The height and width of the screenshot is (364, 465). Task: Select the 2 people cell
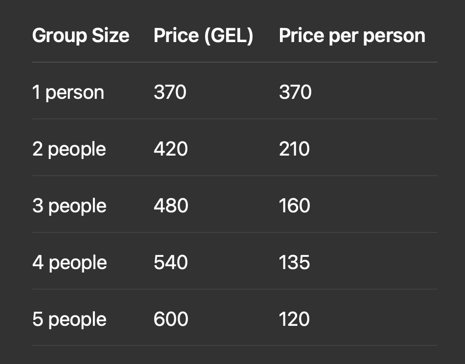(x=69, y=149)
